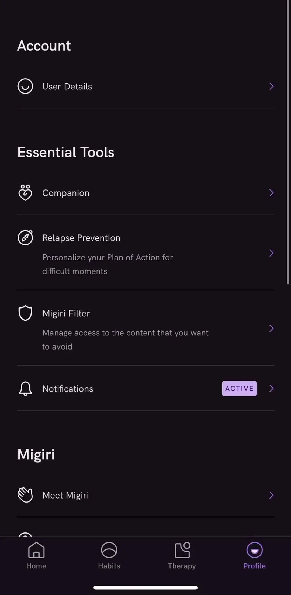This screenshot has height=595, width=291.
Task: Expand Relapse Prevention via its chevron
Action: click(x=271, y=253)
